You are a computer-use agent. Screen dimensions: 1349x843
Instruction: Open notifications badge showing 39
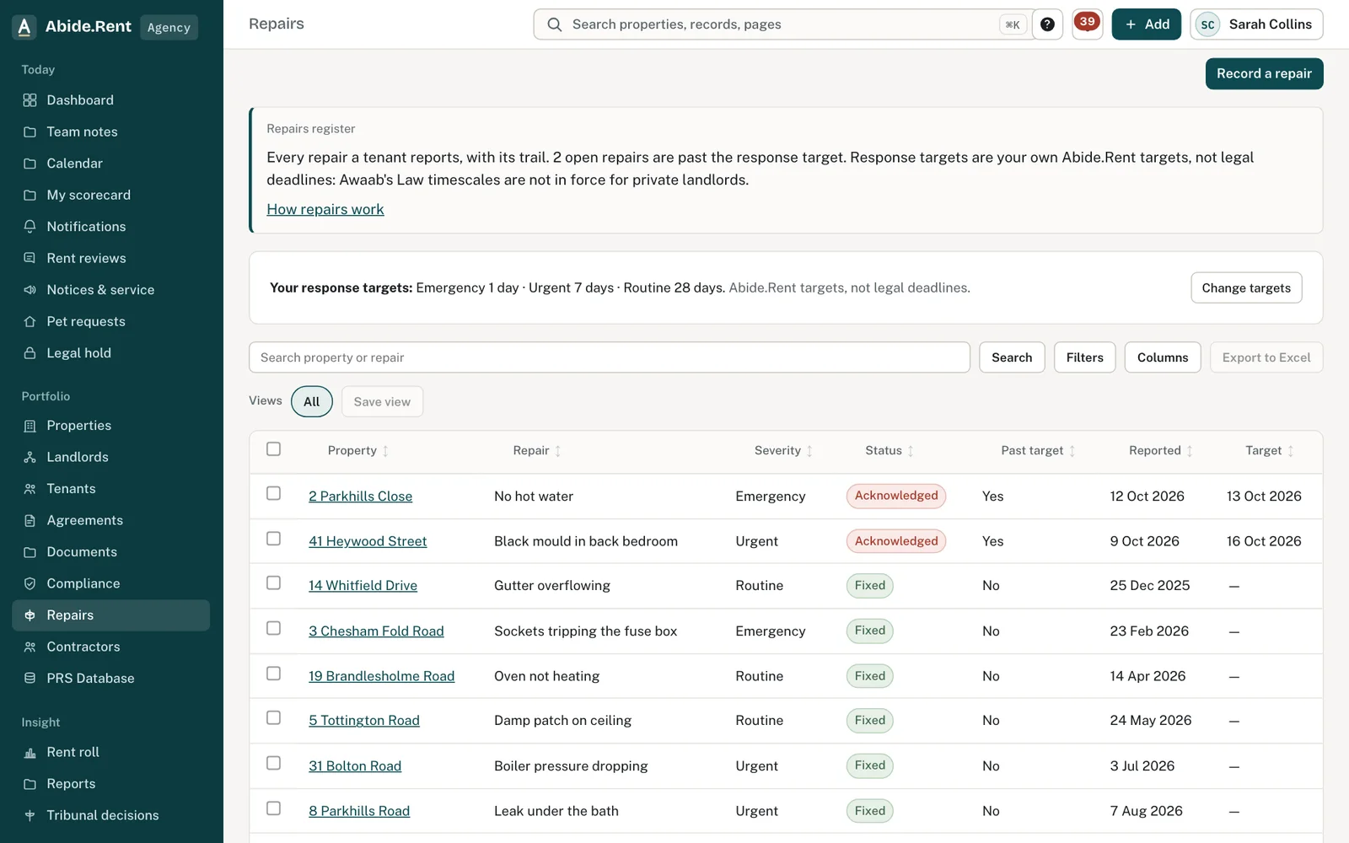click(1088, 24)
